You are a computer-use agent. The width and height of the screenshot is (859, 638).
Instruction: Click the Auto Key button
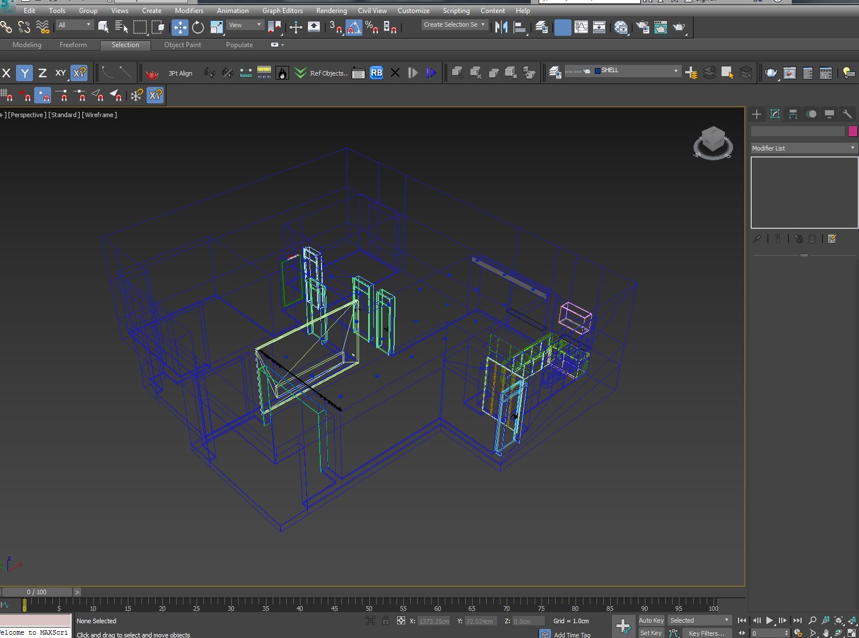coord(651,620)
